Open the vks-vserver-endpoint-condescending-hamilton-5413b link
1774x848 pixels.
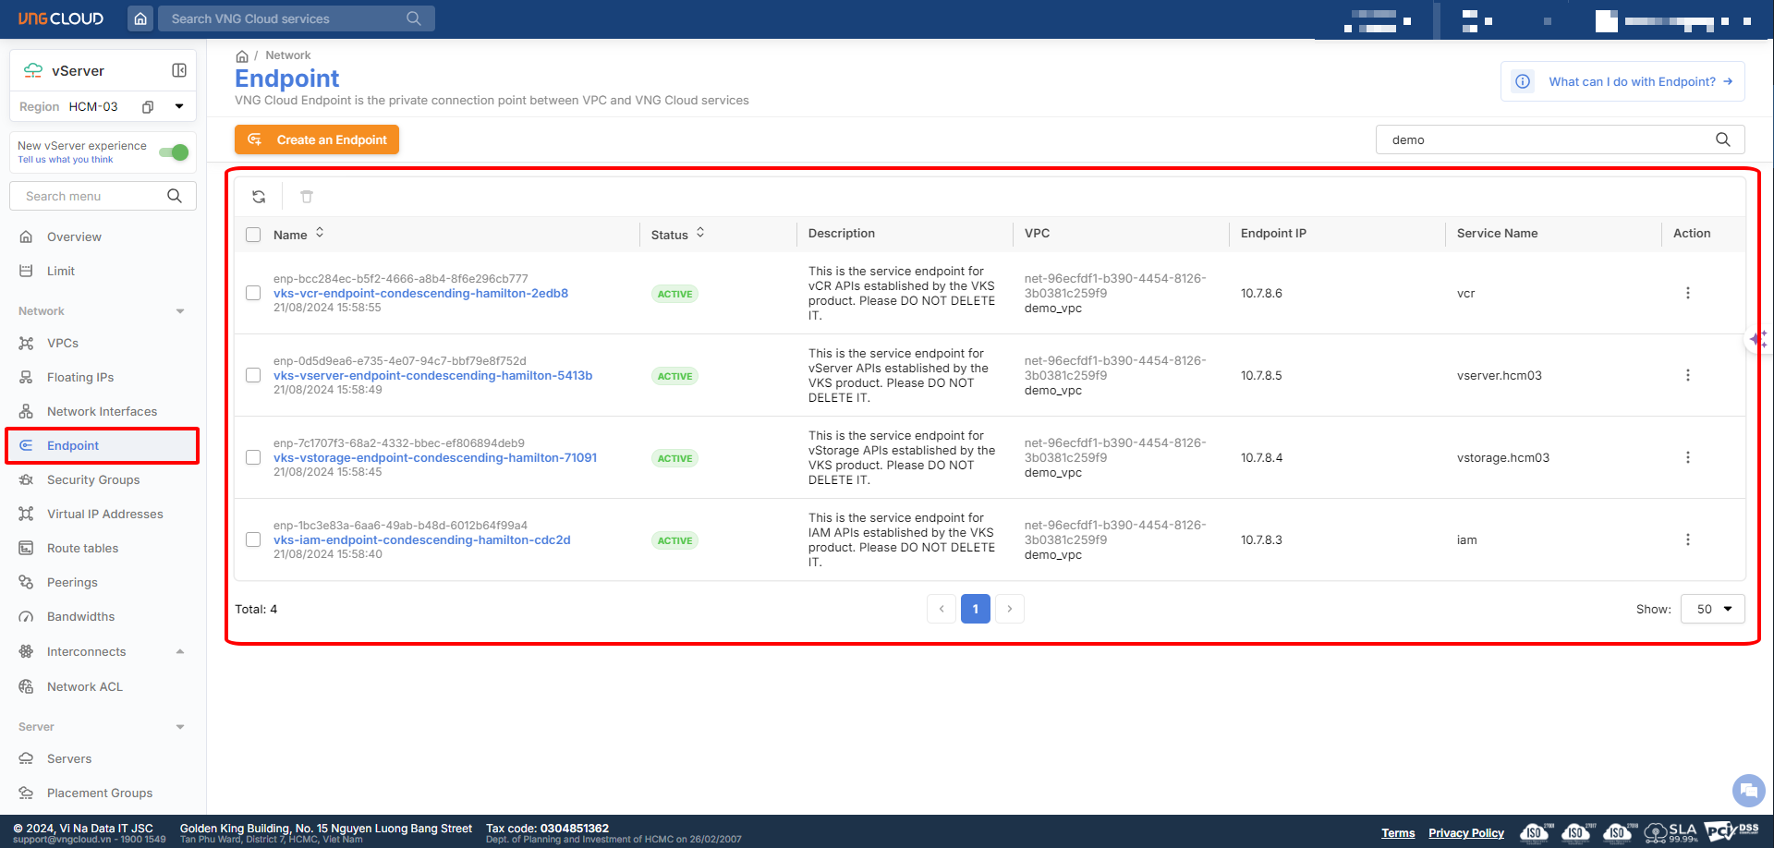click(432, 376)
